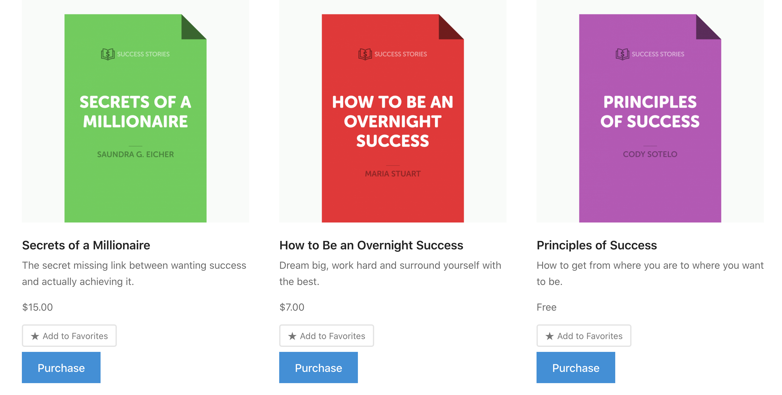Screen dimensions: 782x395
Task: Purchase Secrets of a Millionaire for $15.00
Action: click(61, 368)
